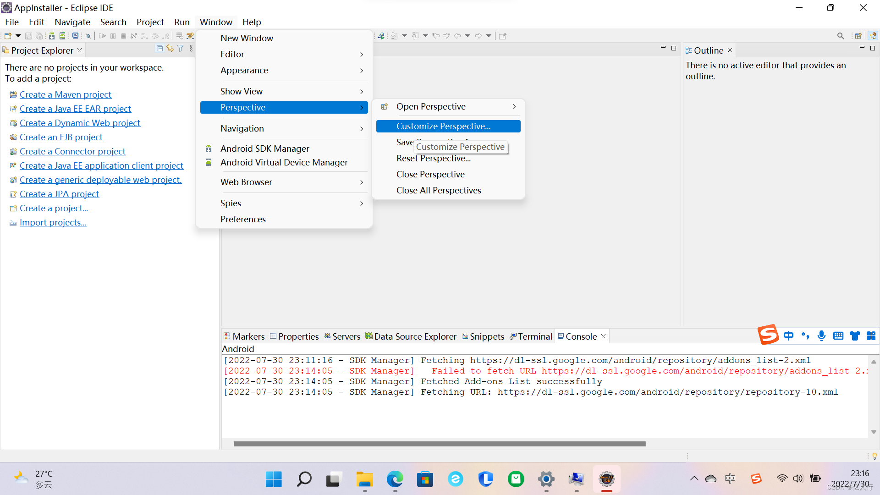Image resolution: width=880 pixels, height=495 pixels.
Task: Expand the Show View submenu
Action: coord(285,91)
